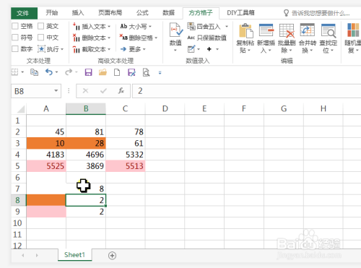Viewport: 361px width, 268px height.
Task: Switch to the 页面布局 ribbon tab
Action: 110,13
